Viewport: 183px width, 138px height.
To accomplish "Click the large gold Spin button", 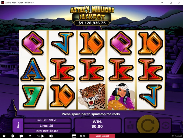I will coord(148,126).
